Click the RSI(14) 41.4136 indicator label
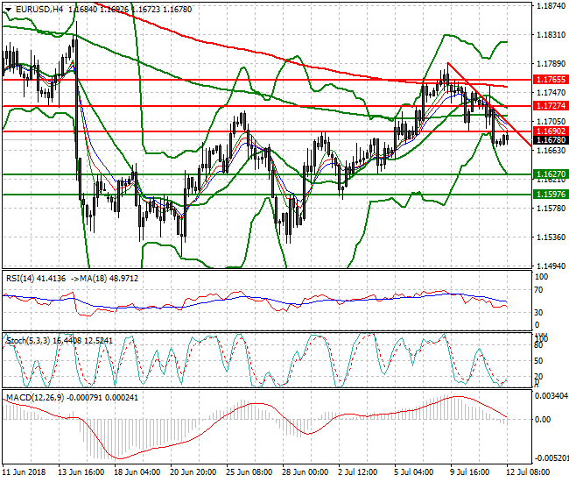This screenshot has width=569, height=482. [36, 279]
